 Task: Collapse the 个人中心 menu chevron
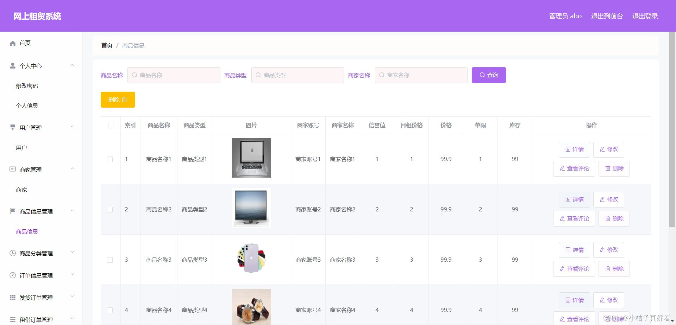[72, 65]
